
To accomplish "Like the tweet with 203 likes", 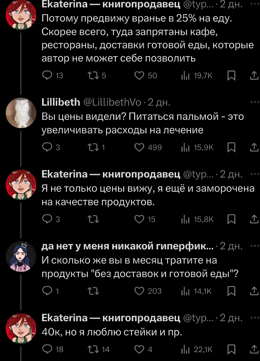I will point(148,291).
